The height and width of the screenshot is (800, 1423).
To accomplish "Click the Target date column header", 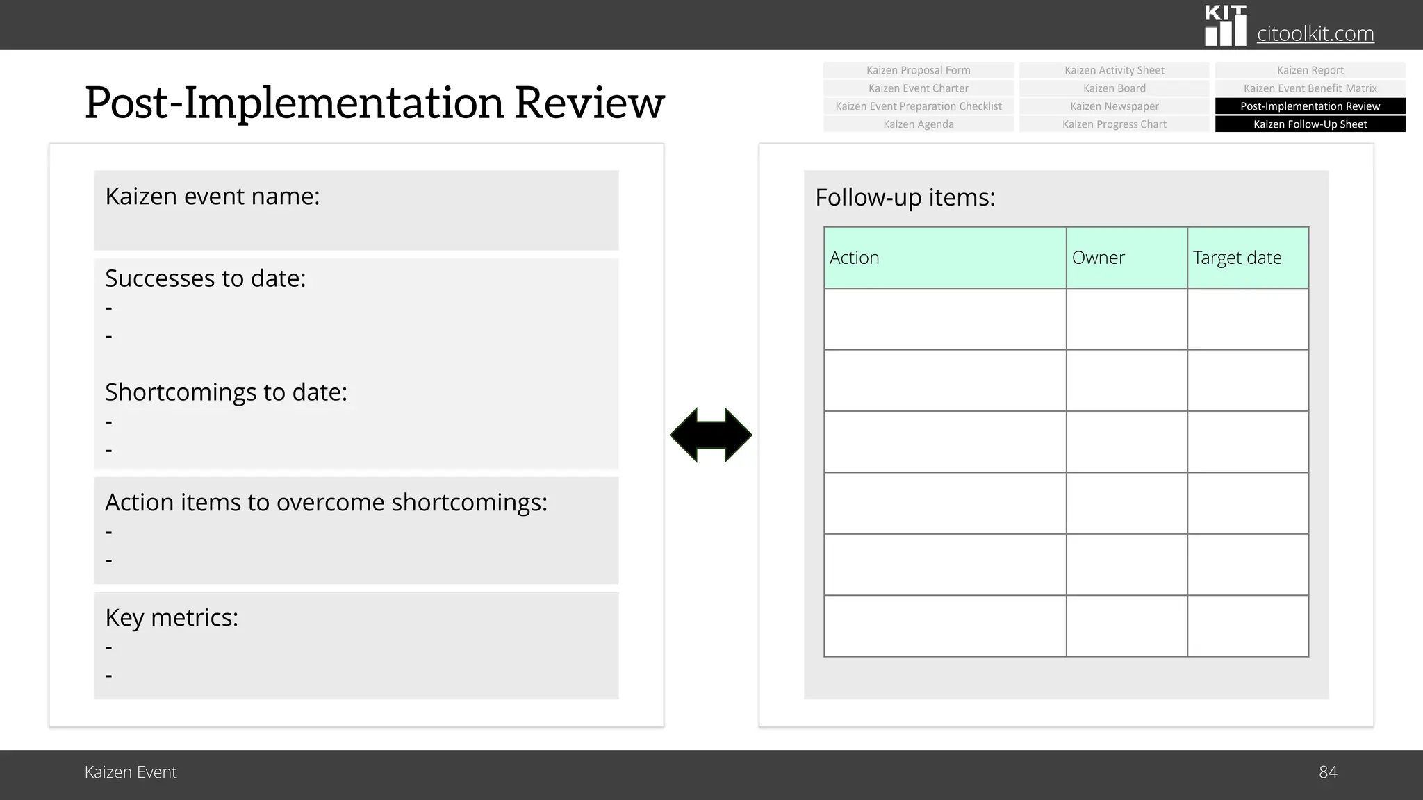I will [x=1248, y=258].
